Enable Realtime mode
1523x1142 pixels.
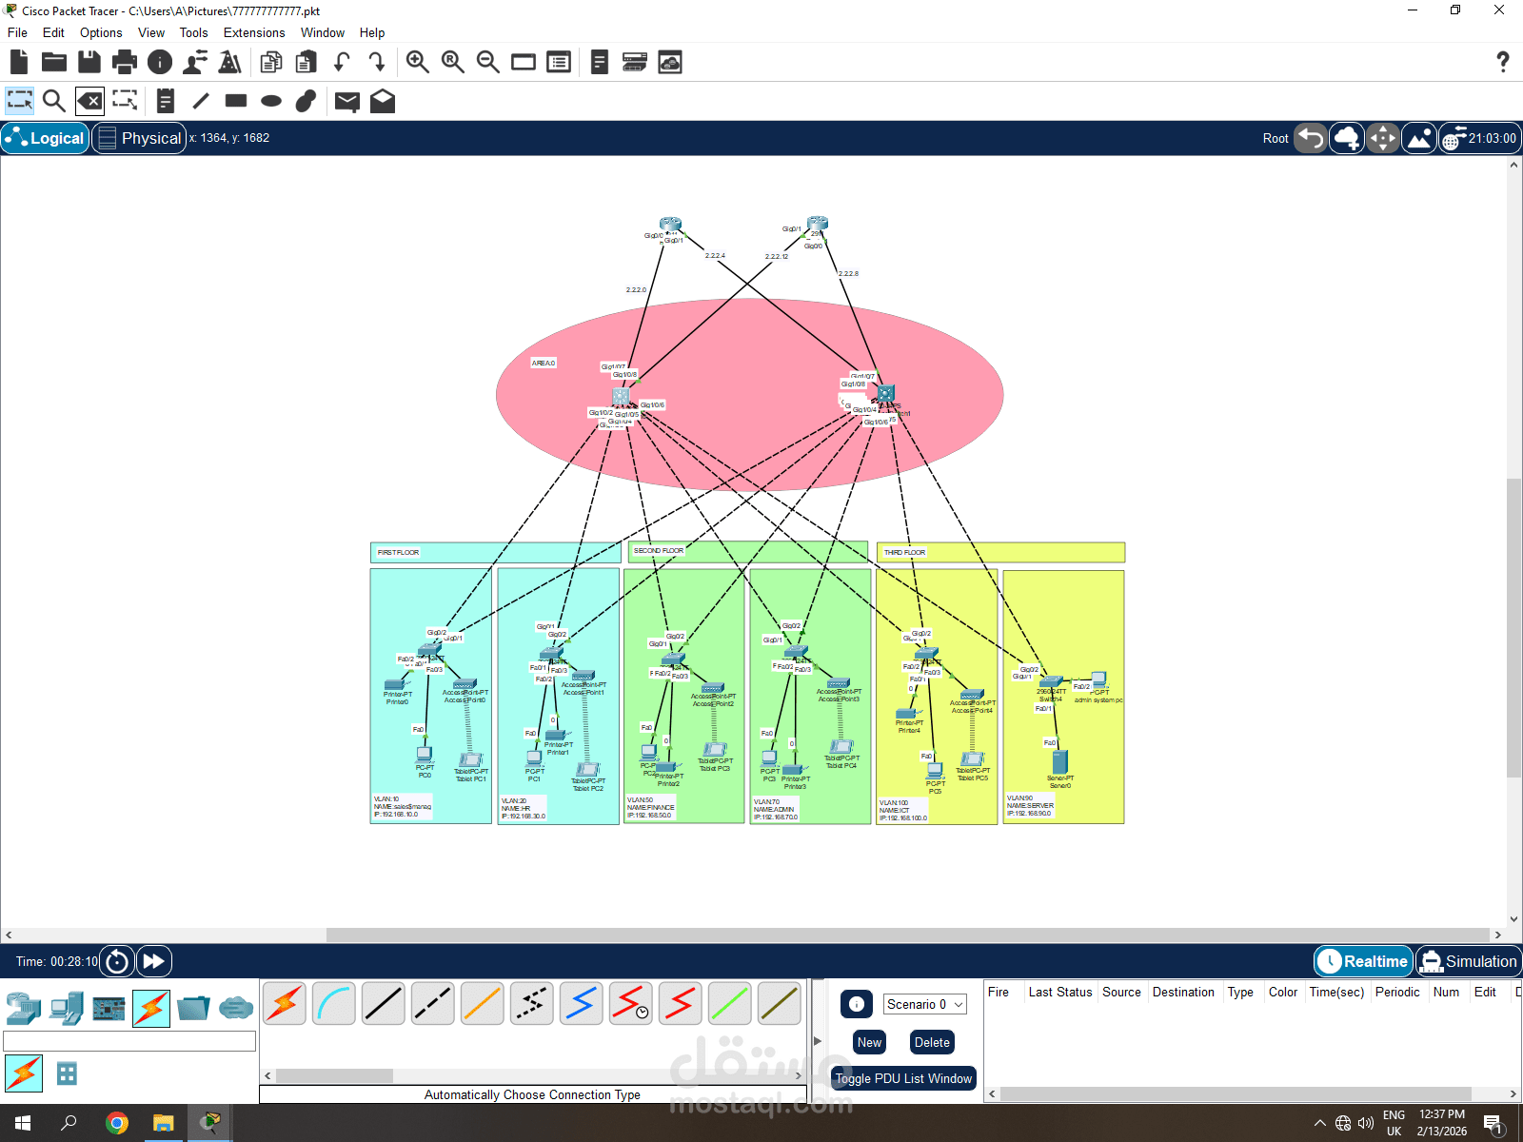tap(1362, 961)
